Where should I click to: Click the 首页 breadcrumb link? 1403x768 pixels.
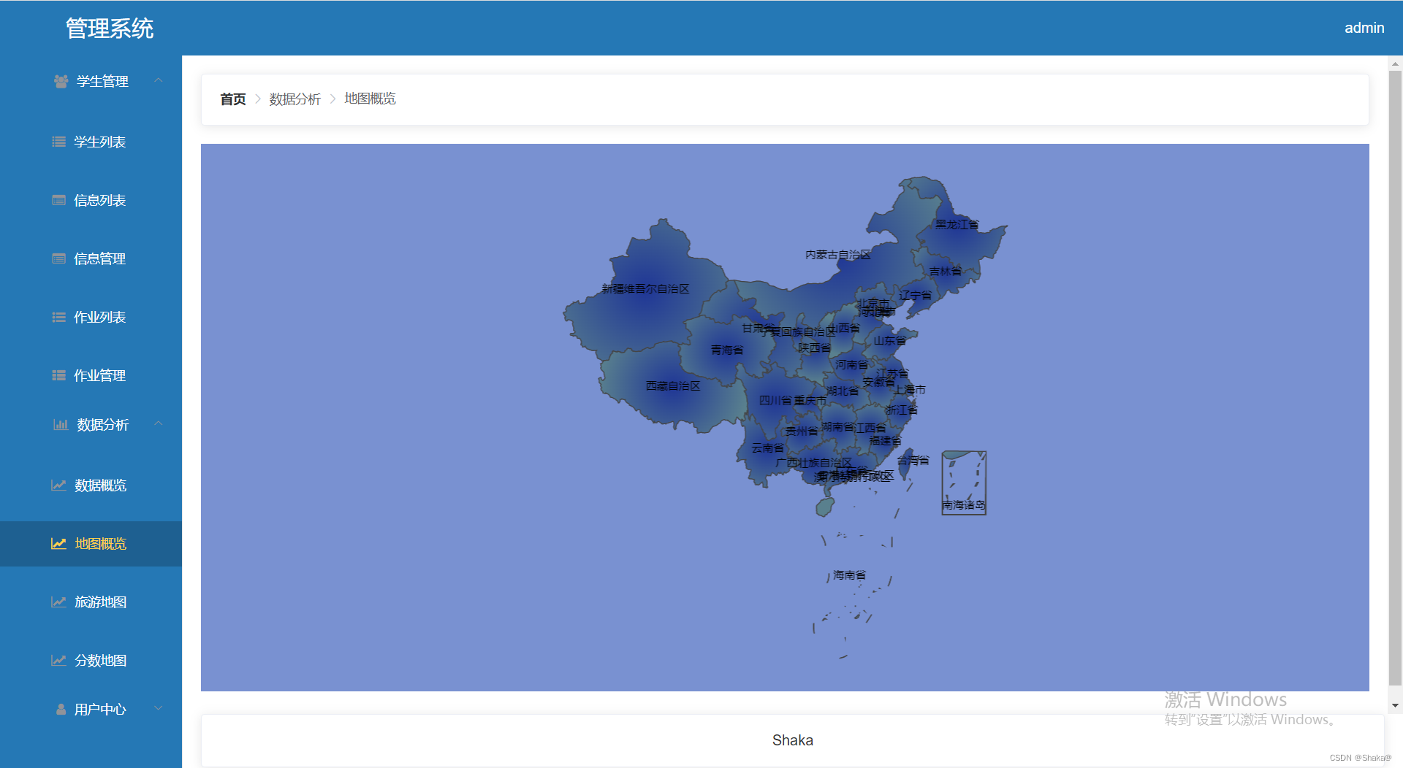232,99
